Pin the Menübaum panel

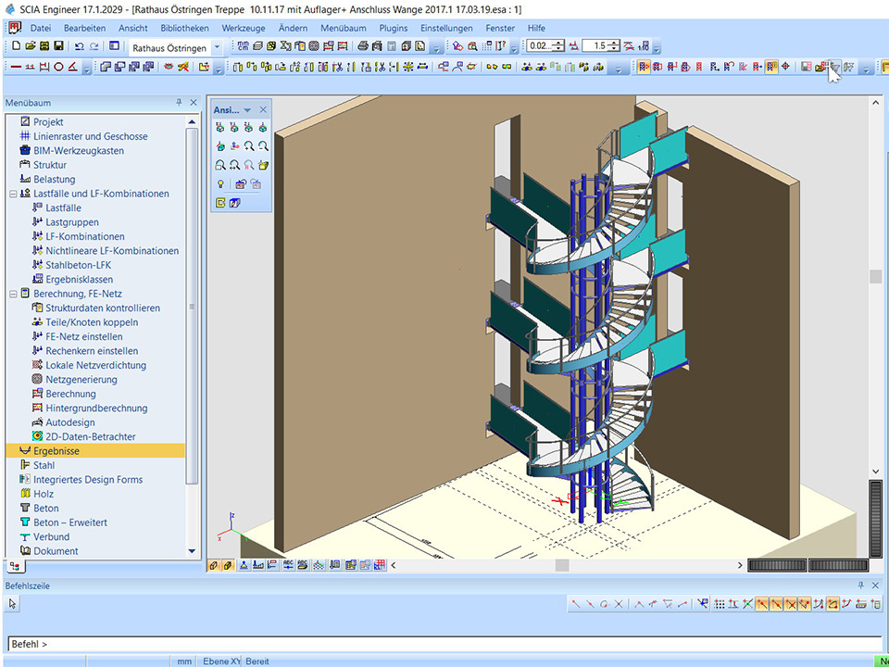coord(180,103)
